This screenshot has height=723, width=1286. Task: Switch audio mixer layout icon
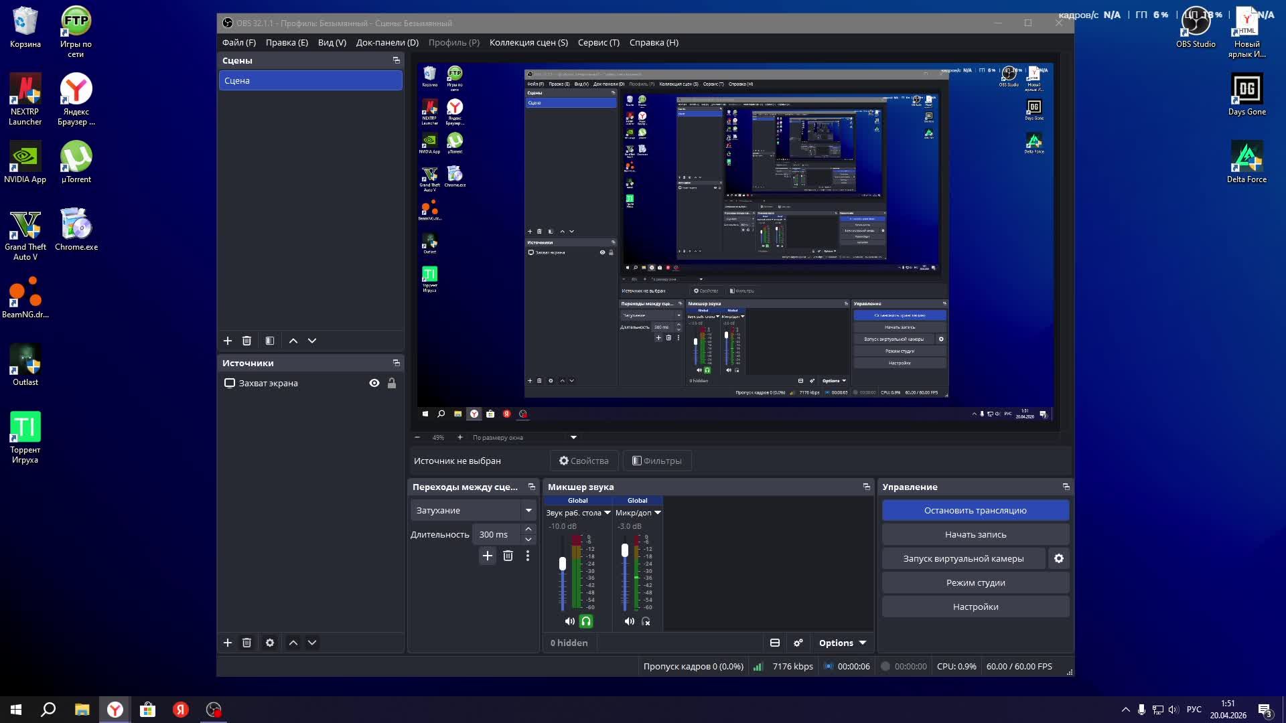(x=775, y=643)
